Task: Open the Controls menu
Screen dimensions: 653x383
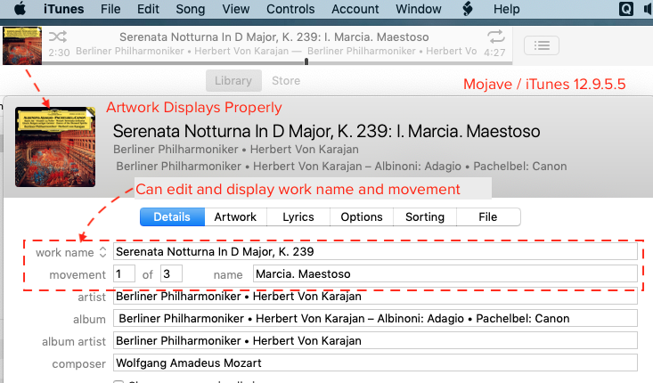Action: pyautogui.click(x=290, y=9)
